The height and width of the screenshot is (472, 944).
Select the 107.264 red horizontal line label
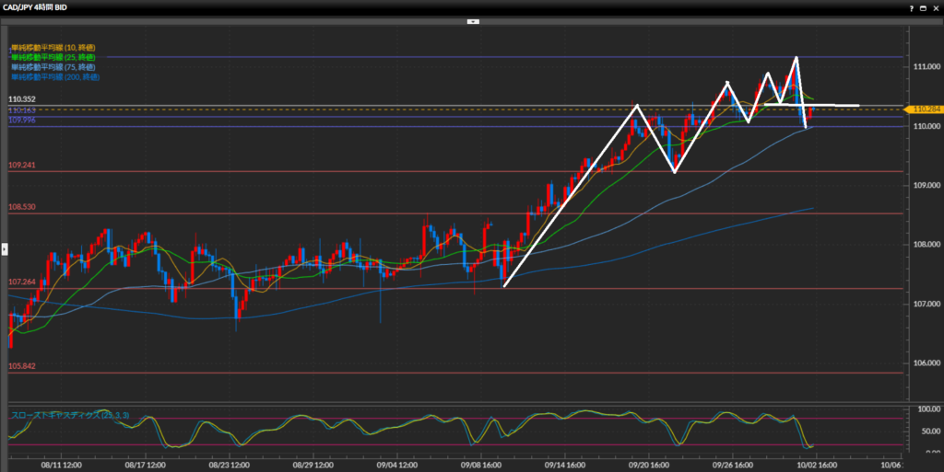pyautogui.click(x=22, y=282)
